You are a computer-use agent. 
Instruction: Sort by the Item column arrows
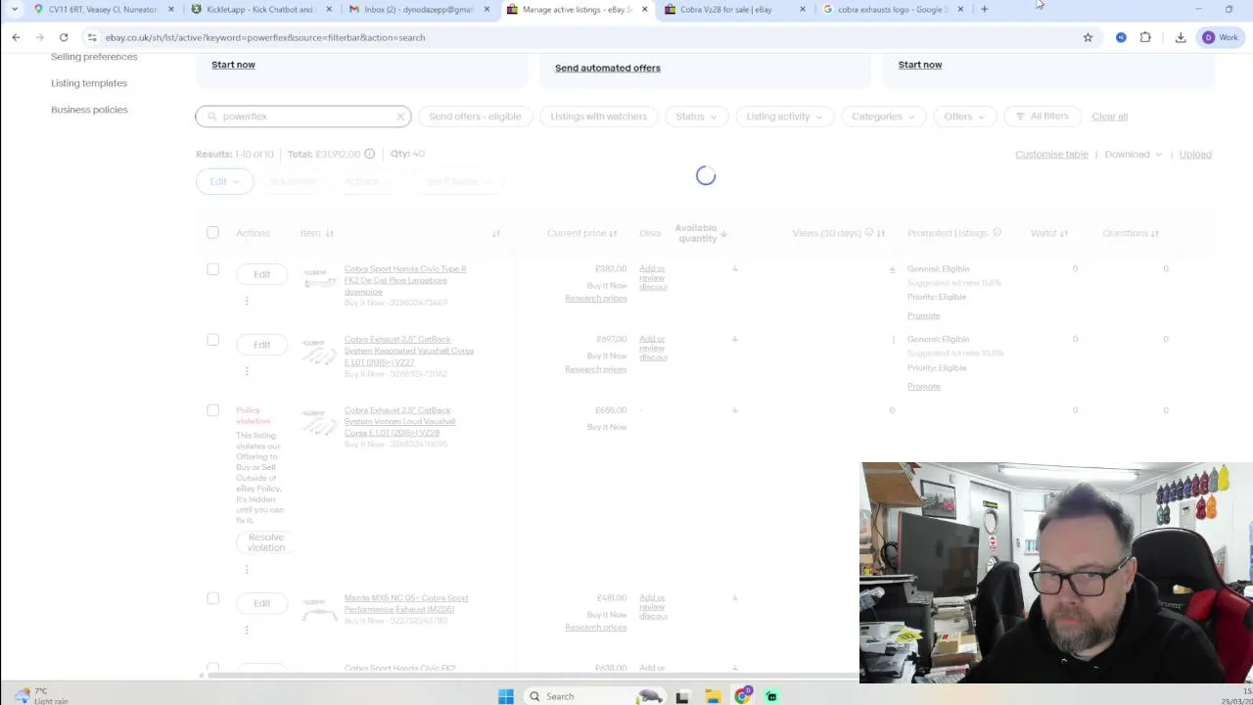tap(329, 233)
